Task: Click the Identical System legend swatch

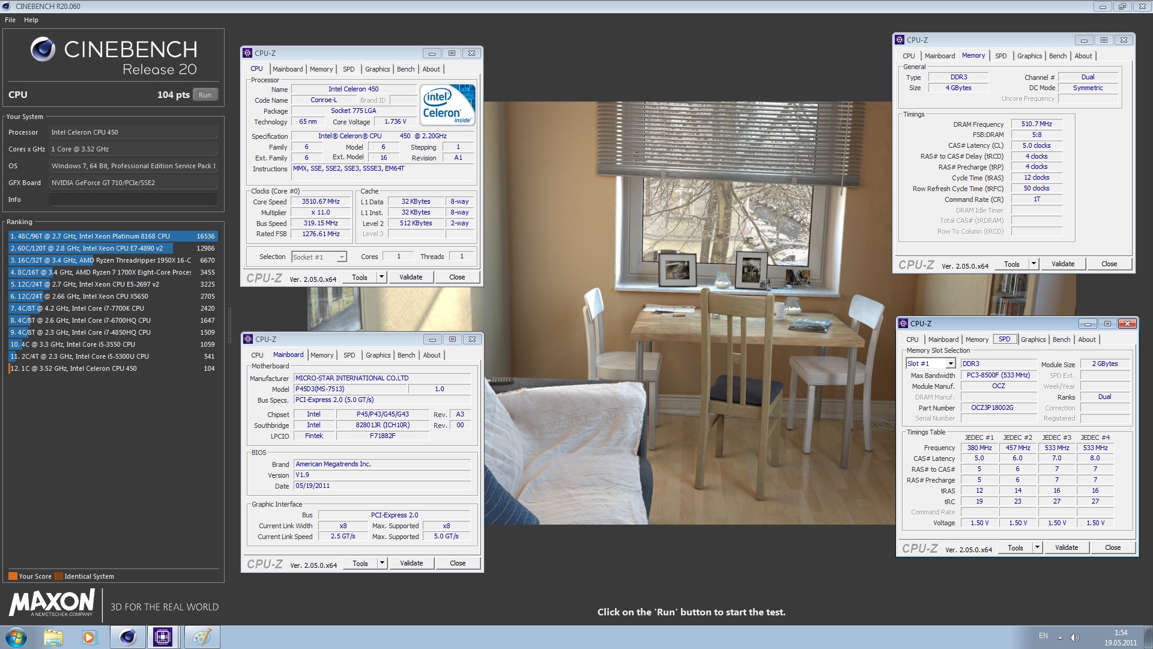Action: tap(58, 576)
